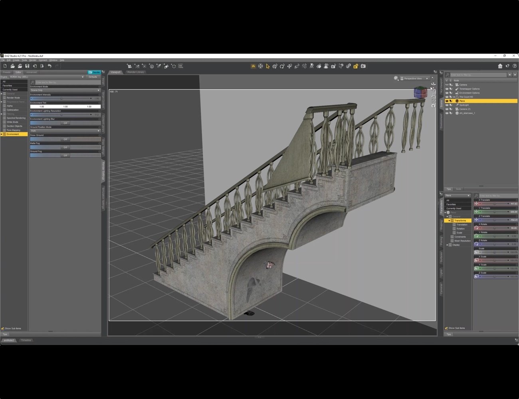Click the Environment Tint color values bar
The image size is (519, 399).
65,107
